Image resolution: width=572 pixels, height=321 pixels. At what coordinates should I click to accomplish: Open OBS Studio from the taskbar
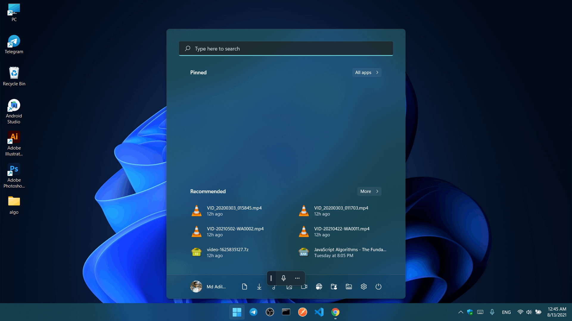(270, 312)
